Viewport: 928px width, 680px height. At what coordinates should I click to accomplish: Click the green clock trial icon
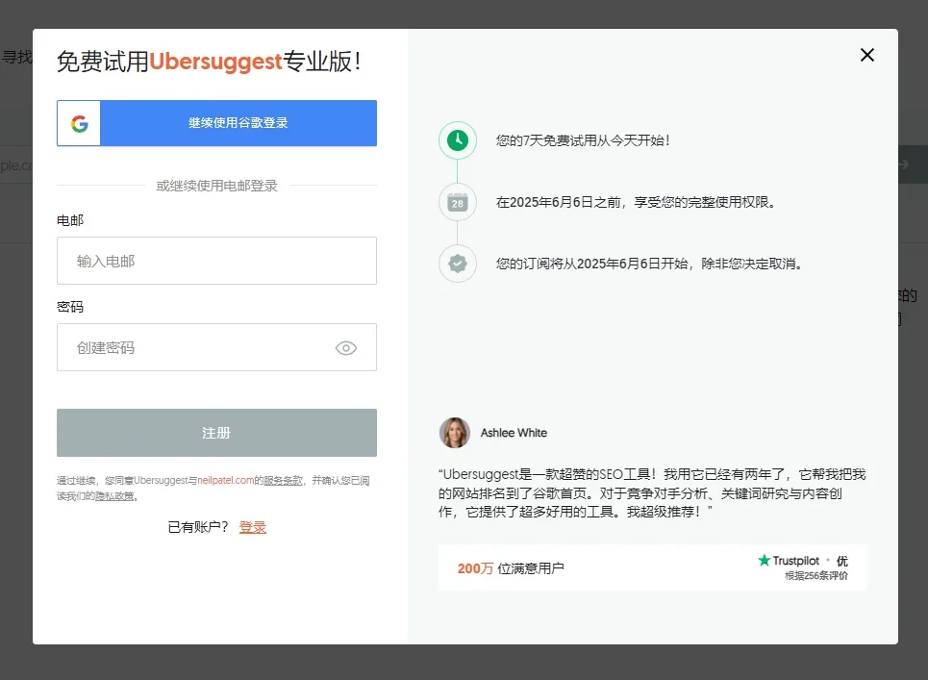point(458,140)
